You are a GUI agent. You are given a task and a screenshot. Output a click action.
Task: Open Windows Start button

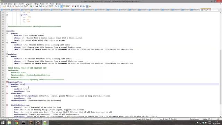pos(3,123)
